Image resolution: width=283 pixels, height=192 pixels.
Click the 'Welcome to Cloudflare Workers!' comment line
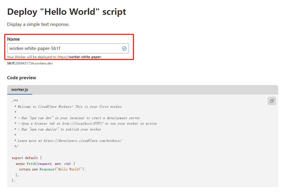tap(68, 107)
